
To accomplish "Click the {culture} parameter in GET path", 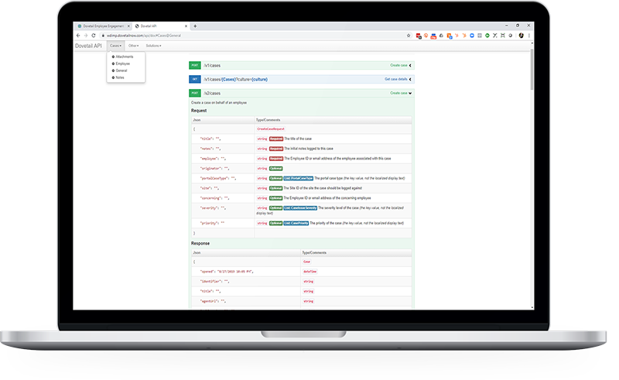I will [x=259, y=80].
